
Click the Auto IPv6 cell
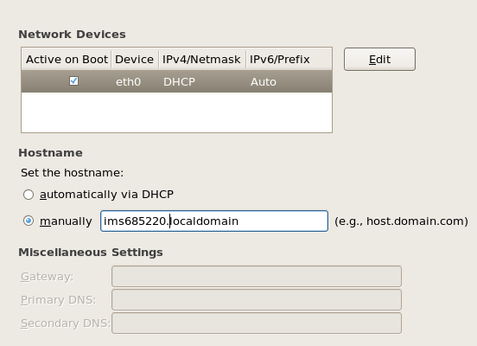[x=264, y=82]
